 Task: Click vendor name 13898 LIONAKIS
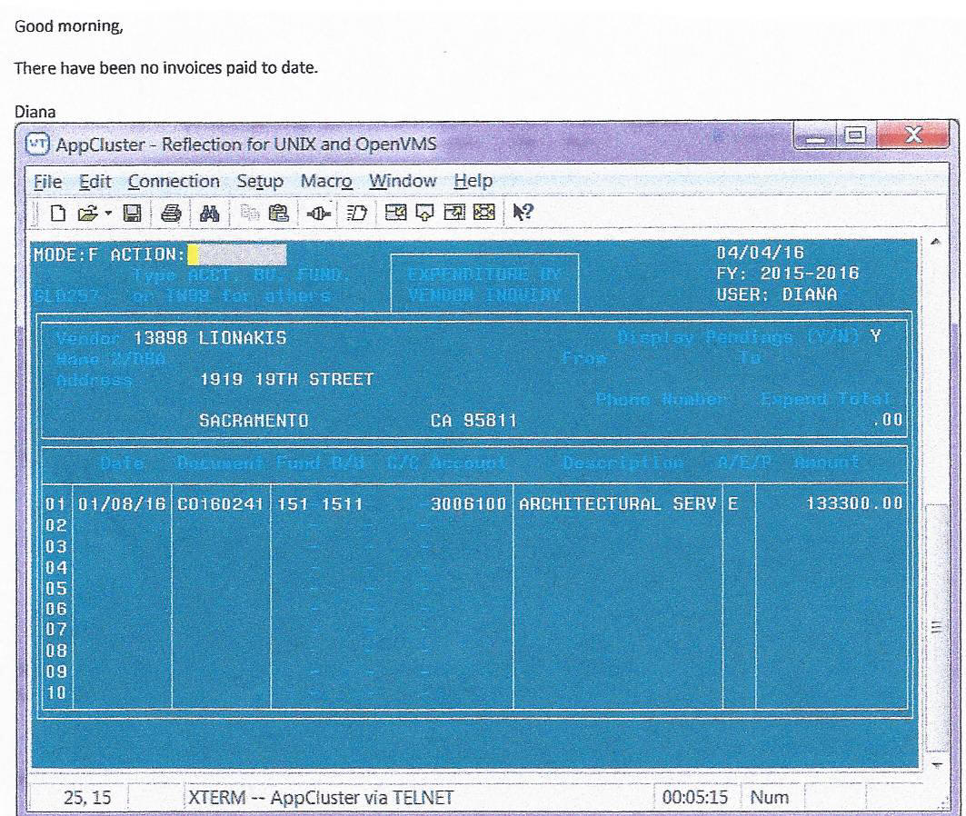tap(210, 338)
